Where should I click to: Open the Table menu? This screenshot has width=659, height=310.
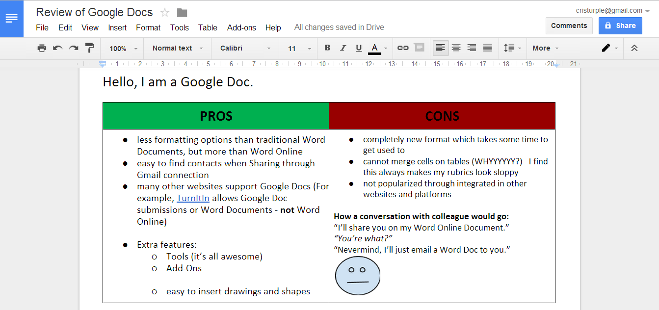(208, 27)
